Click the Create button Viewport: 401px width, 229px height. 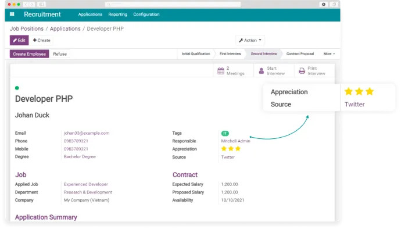click(42, 41)
